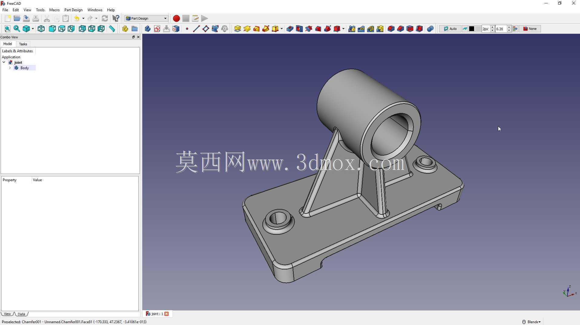
Task: Select the Groove tool
Action: tap(309, 29)
